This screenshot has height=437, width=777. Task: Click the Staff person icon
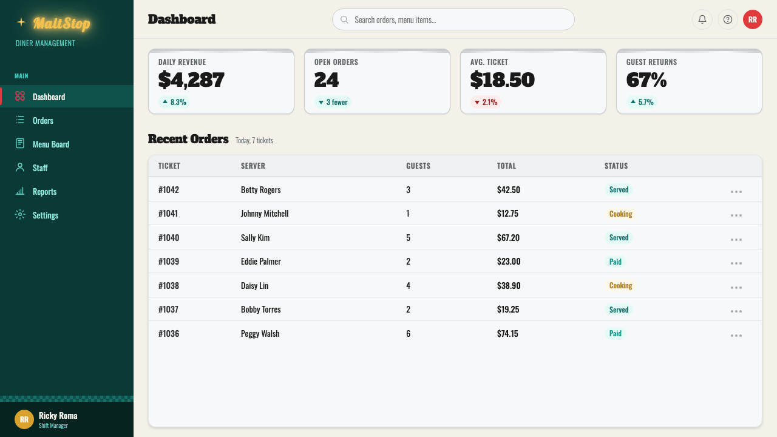(x=20, y=168)
